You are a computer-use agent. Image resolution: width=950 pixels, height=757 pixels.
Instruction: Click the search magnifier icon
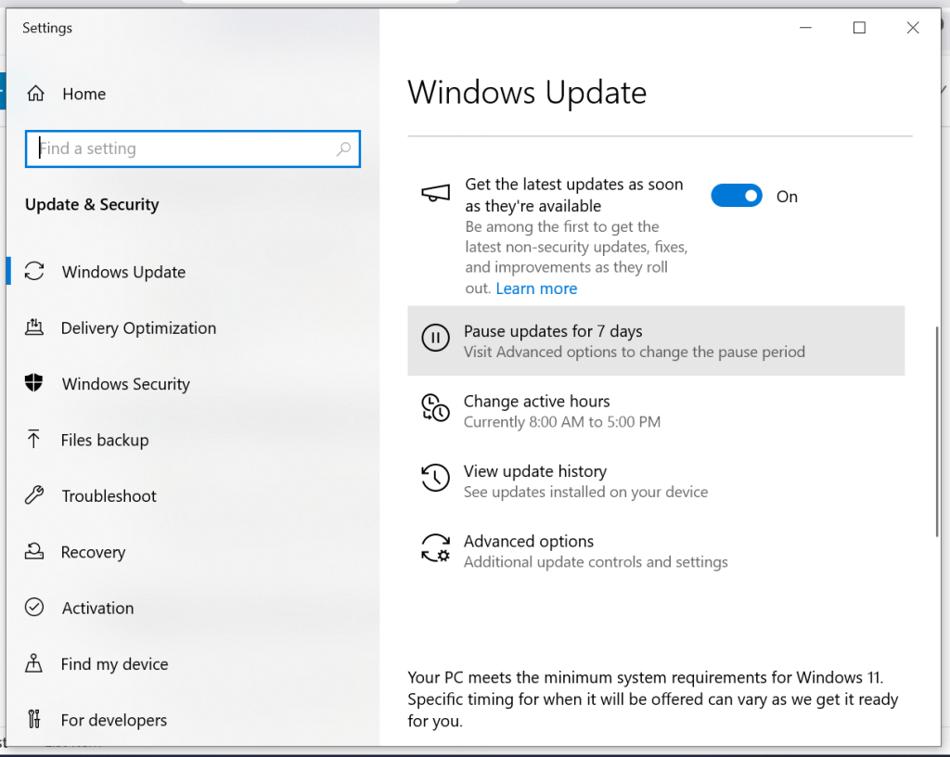[x=343, y=148]
